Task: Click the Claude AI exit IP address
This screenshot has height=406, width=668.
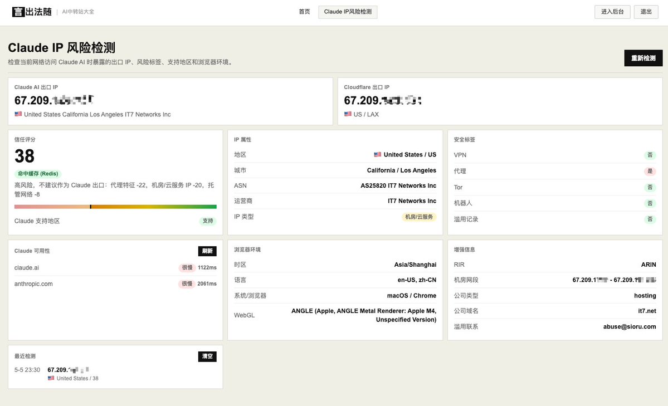Action: (x=54, y=100)
